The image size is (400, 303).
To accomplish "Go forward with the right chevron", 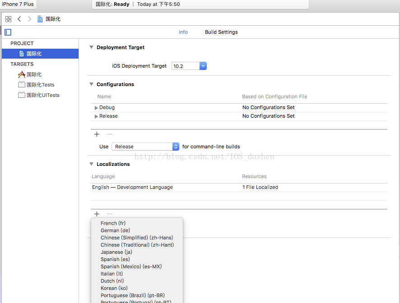I will [29, 19].
